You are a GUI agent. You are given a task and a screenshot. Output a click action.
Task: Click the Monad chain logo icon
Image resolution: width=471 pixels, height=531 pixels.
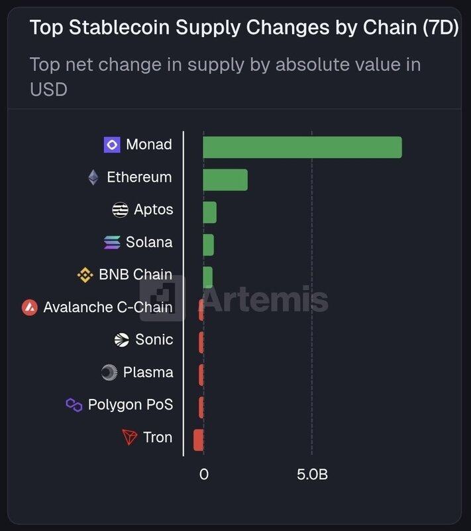coord(112,145)
